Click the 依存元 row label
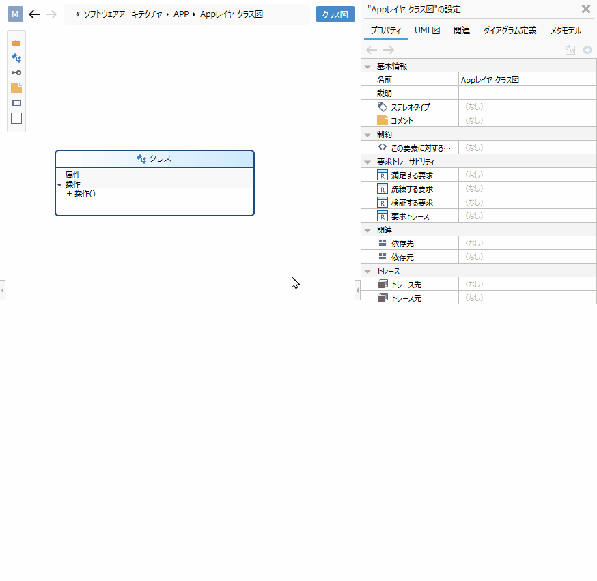This screenshot has width=597, height=581. 402,257
